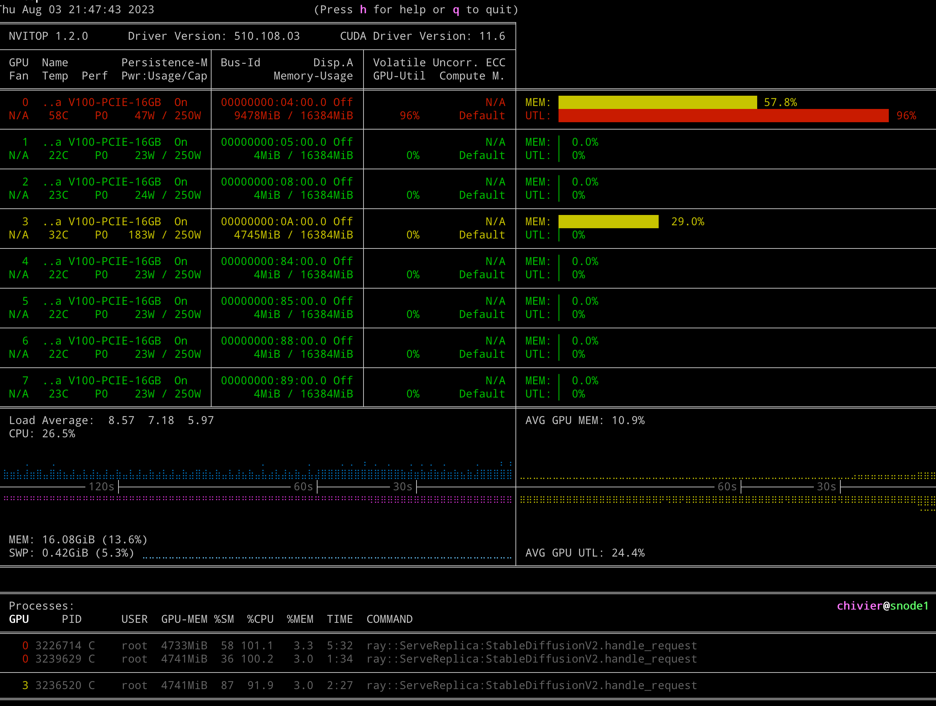Click GPU 3 power 183W / 250W
Image resolution: width=936 pixels, height=706 pixels.
point(164,235)
